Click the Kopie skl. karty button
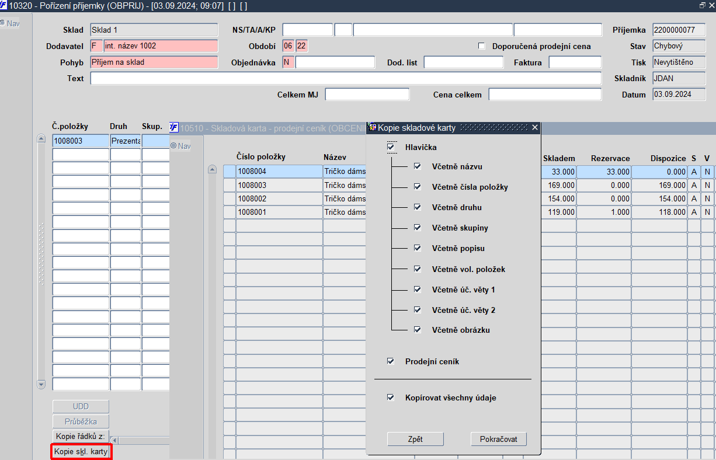The height and width of the screenshot is (460, 716). pos(81,452)
